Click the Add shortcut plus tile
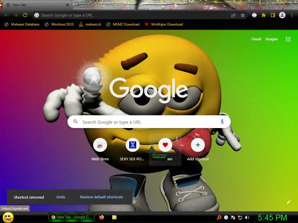Viewport: 298px width, 223px height. 198,150
